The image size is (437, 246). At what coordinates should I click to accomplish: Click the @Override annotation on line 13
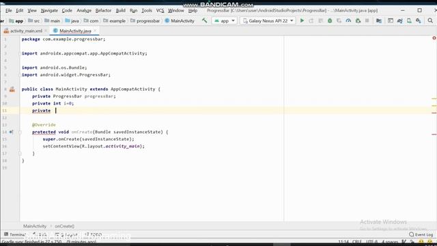[44, 124]
